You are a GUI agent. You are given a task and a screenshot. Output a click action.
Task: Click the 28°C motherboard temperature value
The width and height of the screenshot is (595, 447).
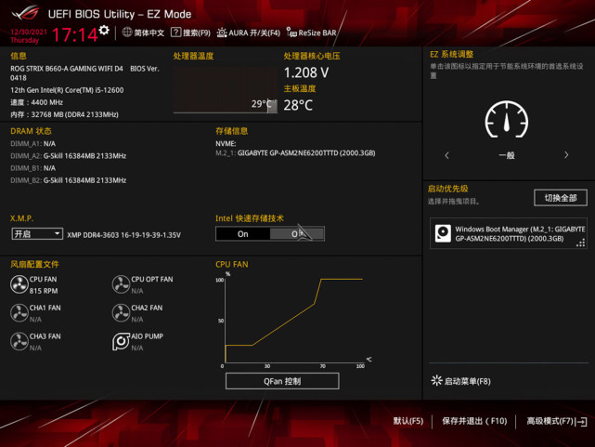pos(298,105)
